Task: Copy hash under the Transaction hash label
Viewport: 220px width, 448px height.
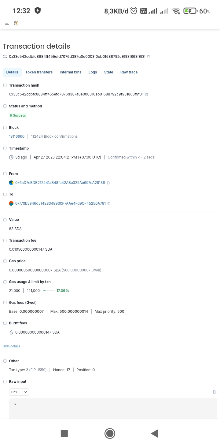Action: (147, 94)
